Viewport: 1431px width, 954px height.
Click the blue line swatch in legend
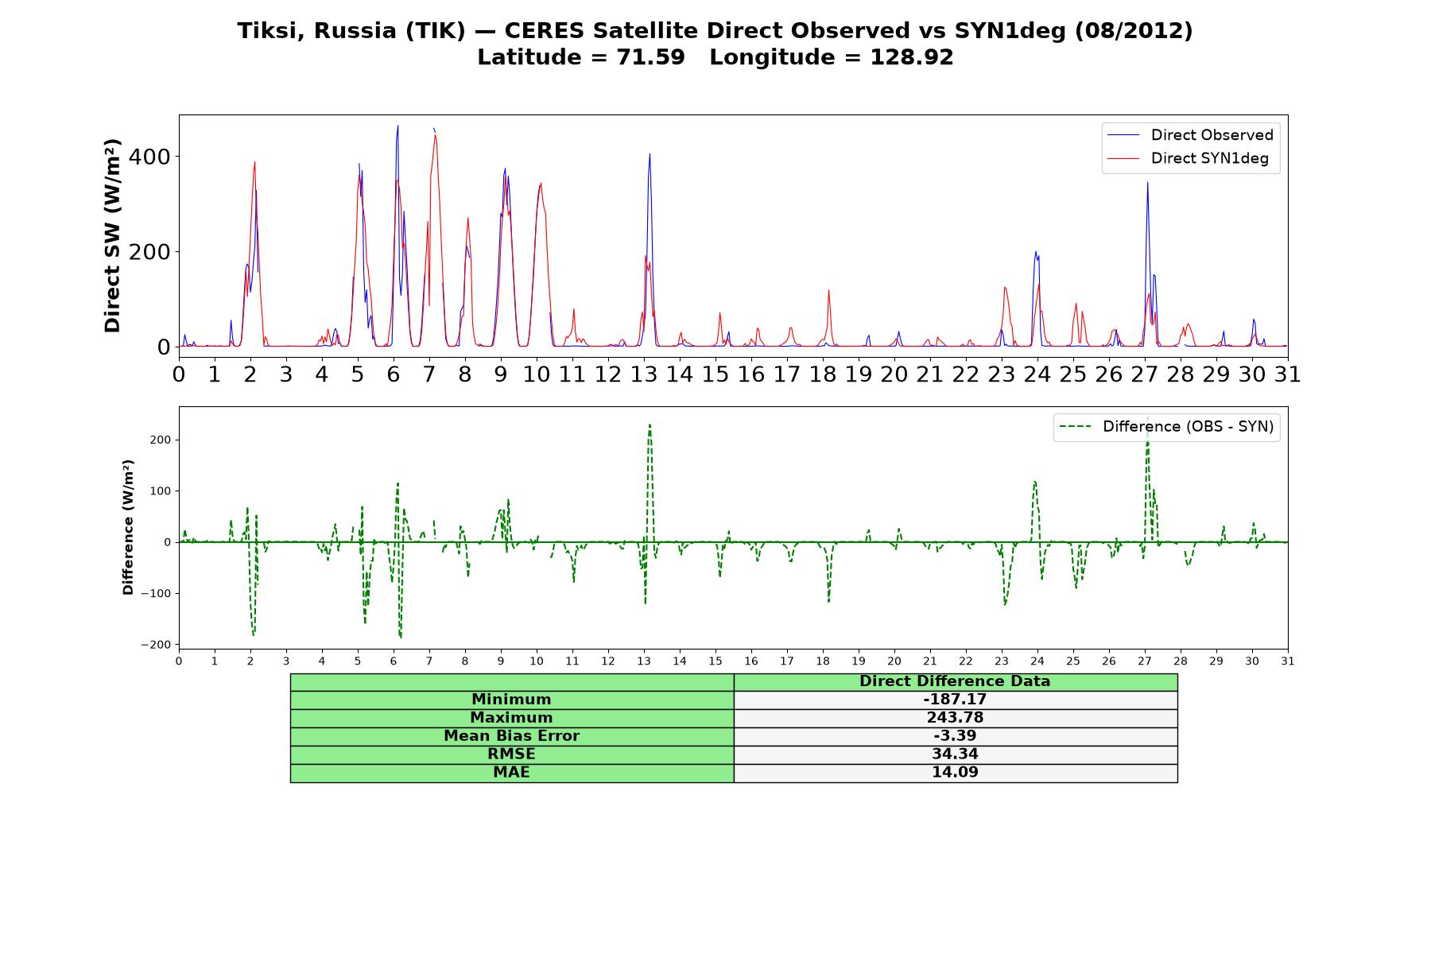[1123, 135]
